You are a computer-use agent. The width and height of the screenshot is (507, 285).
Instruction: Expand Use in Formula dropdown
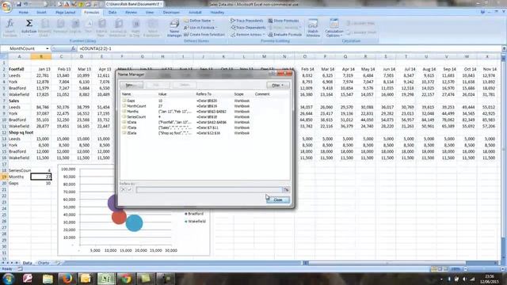point(200,28)
